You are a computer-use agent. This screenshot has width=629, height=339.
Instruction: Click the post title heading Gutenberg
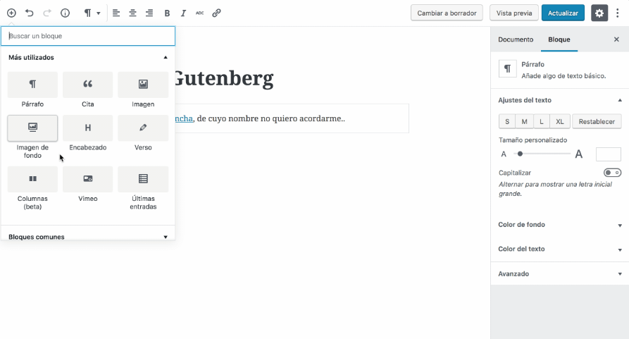click(x=224, y=79)
